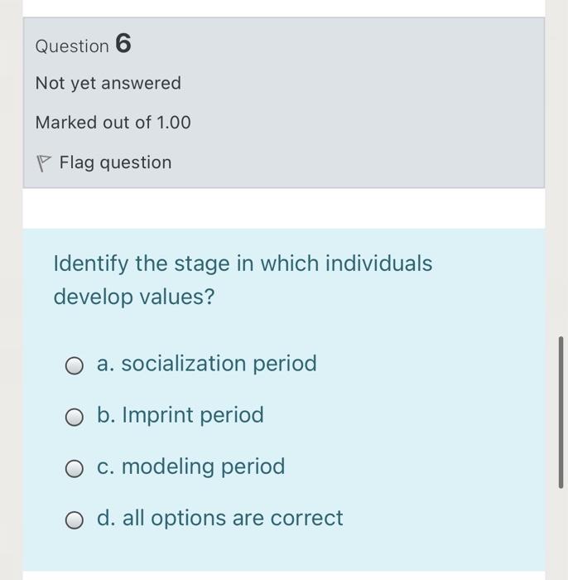
Task: Click the 'Marked out of 1.00' text
Action: (x=113, y=123)
